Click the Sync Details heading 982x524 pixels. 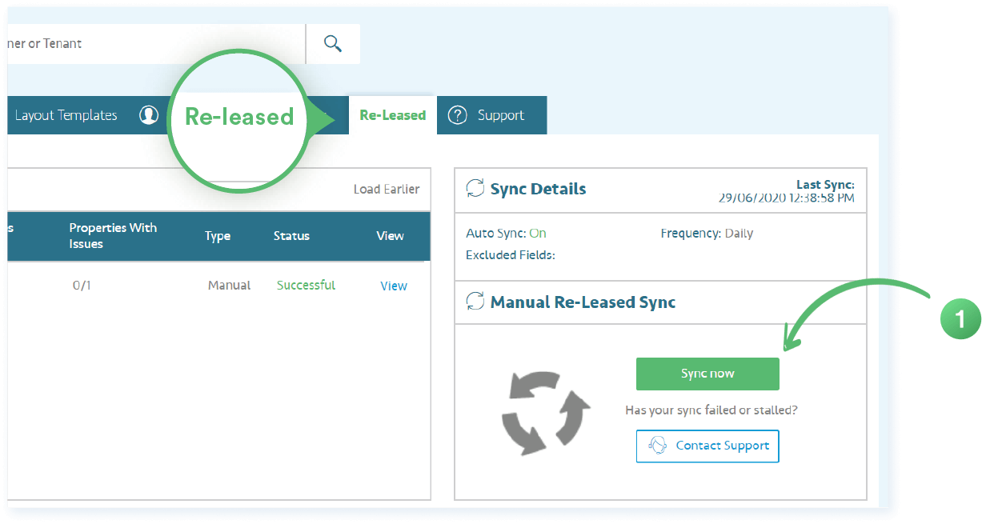click(x=538, y=190)
